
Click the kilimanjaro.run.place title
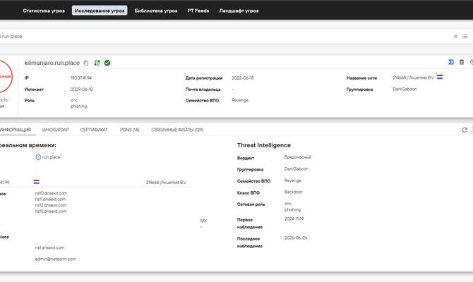coord(52,63)
